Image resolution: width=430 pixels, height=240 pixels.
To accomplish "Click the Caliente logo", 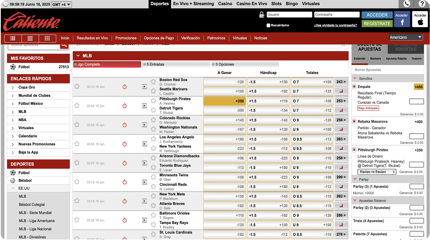I will [x=32, y=21].
